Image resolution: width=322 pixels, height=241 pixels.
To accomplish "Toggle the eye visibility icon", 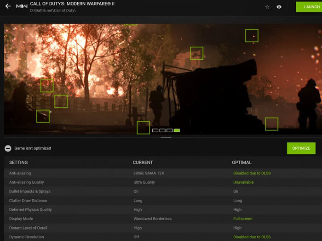I will 279,7.
